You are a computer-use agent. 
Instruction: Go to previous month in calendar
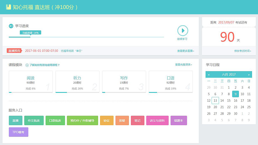point(209,75)
